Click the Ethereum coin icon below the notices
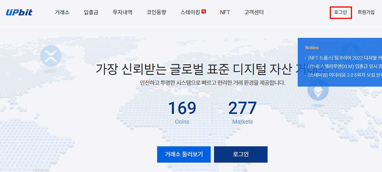The height and width of the screenshot is (172, 382). 318,90
